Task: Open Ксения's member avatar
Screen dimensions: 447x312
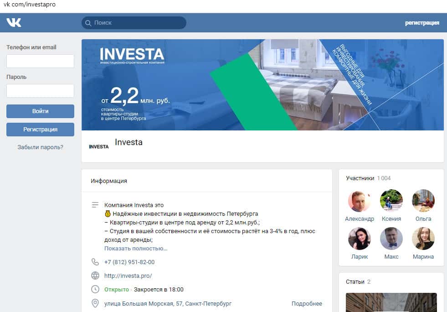Action: [x=391, y=201]
